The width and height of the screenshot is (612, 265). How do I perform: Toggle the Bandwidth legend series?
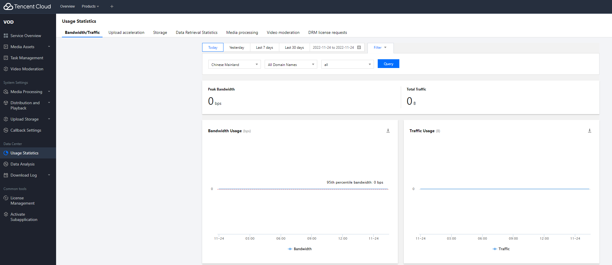coord(300,249)
